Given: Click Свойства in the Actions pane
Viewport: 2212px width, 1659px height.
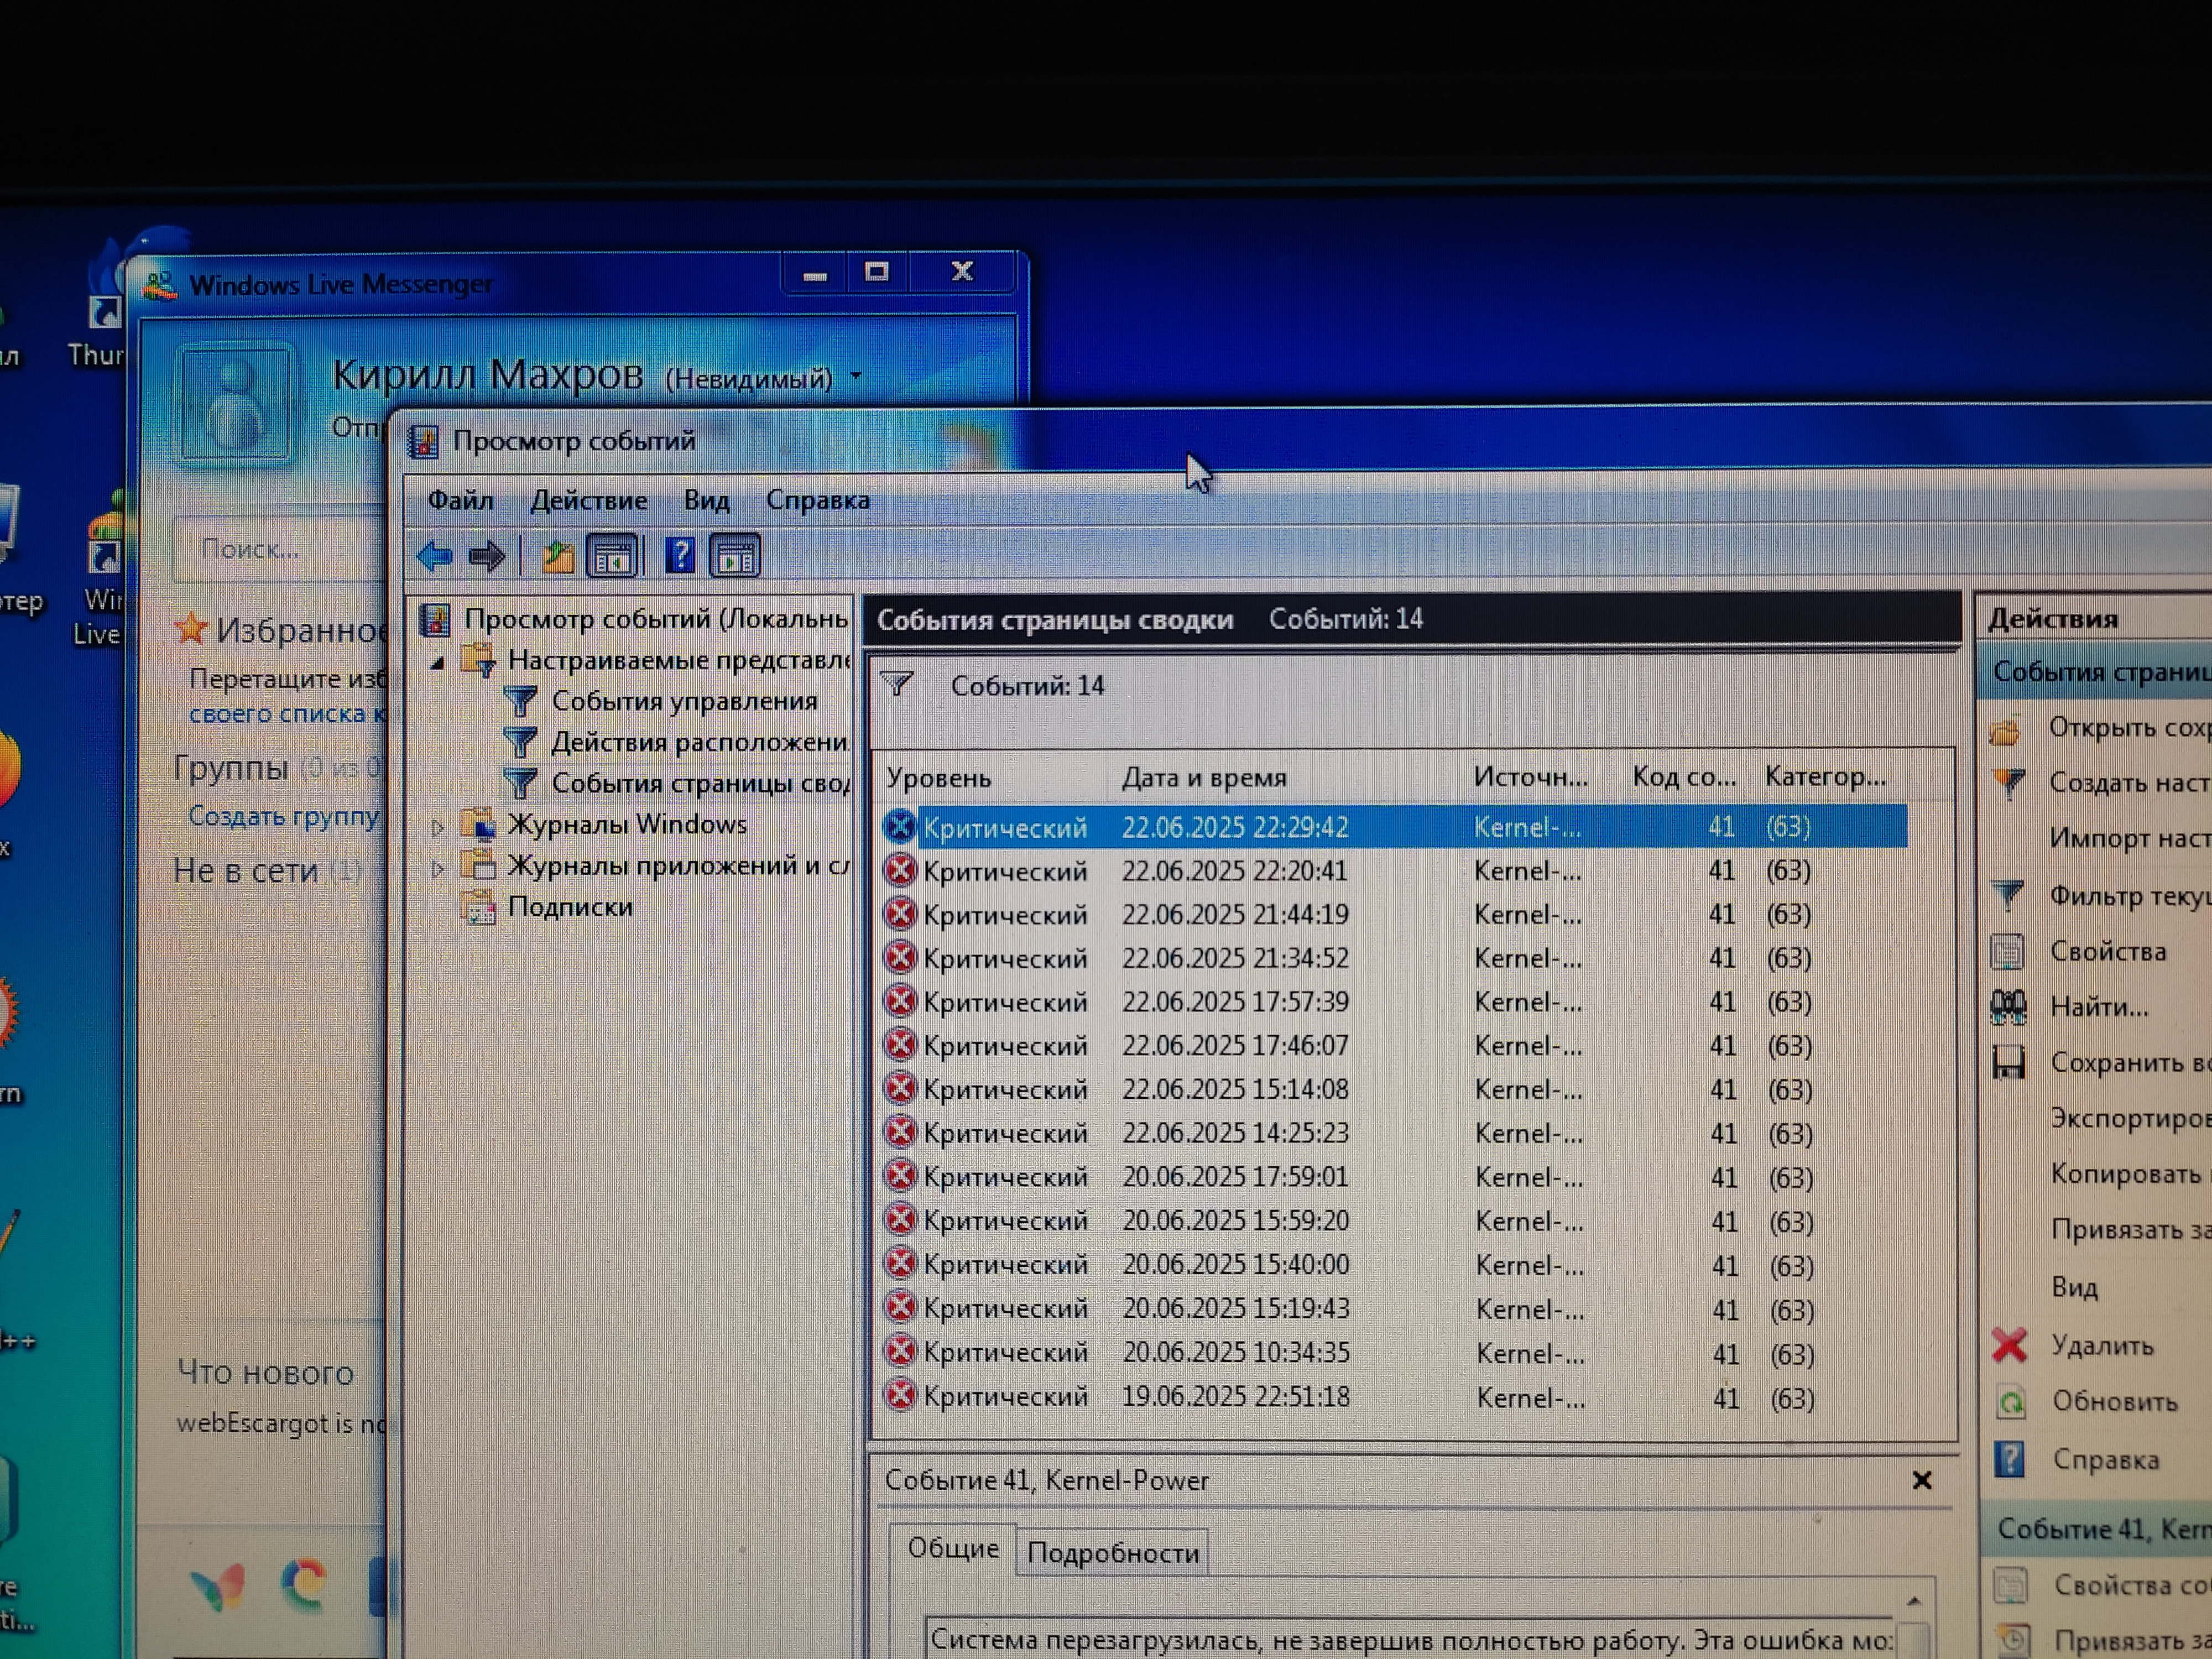Looking at the screenshot, I should [2107, 951].
